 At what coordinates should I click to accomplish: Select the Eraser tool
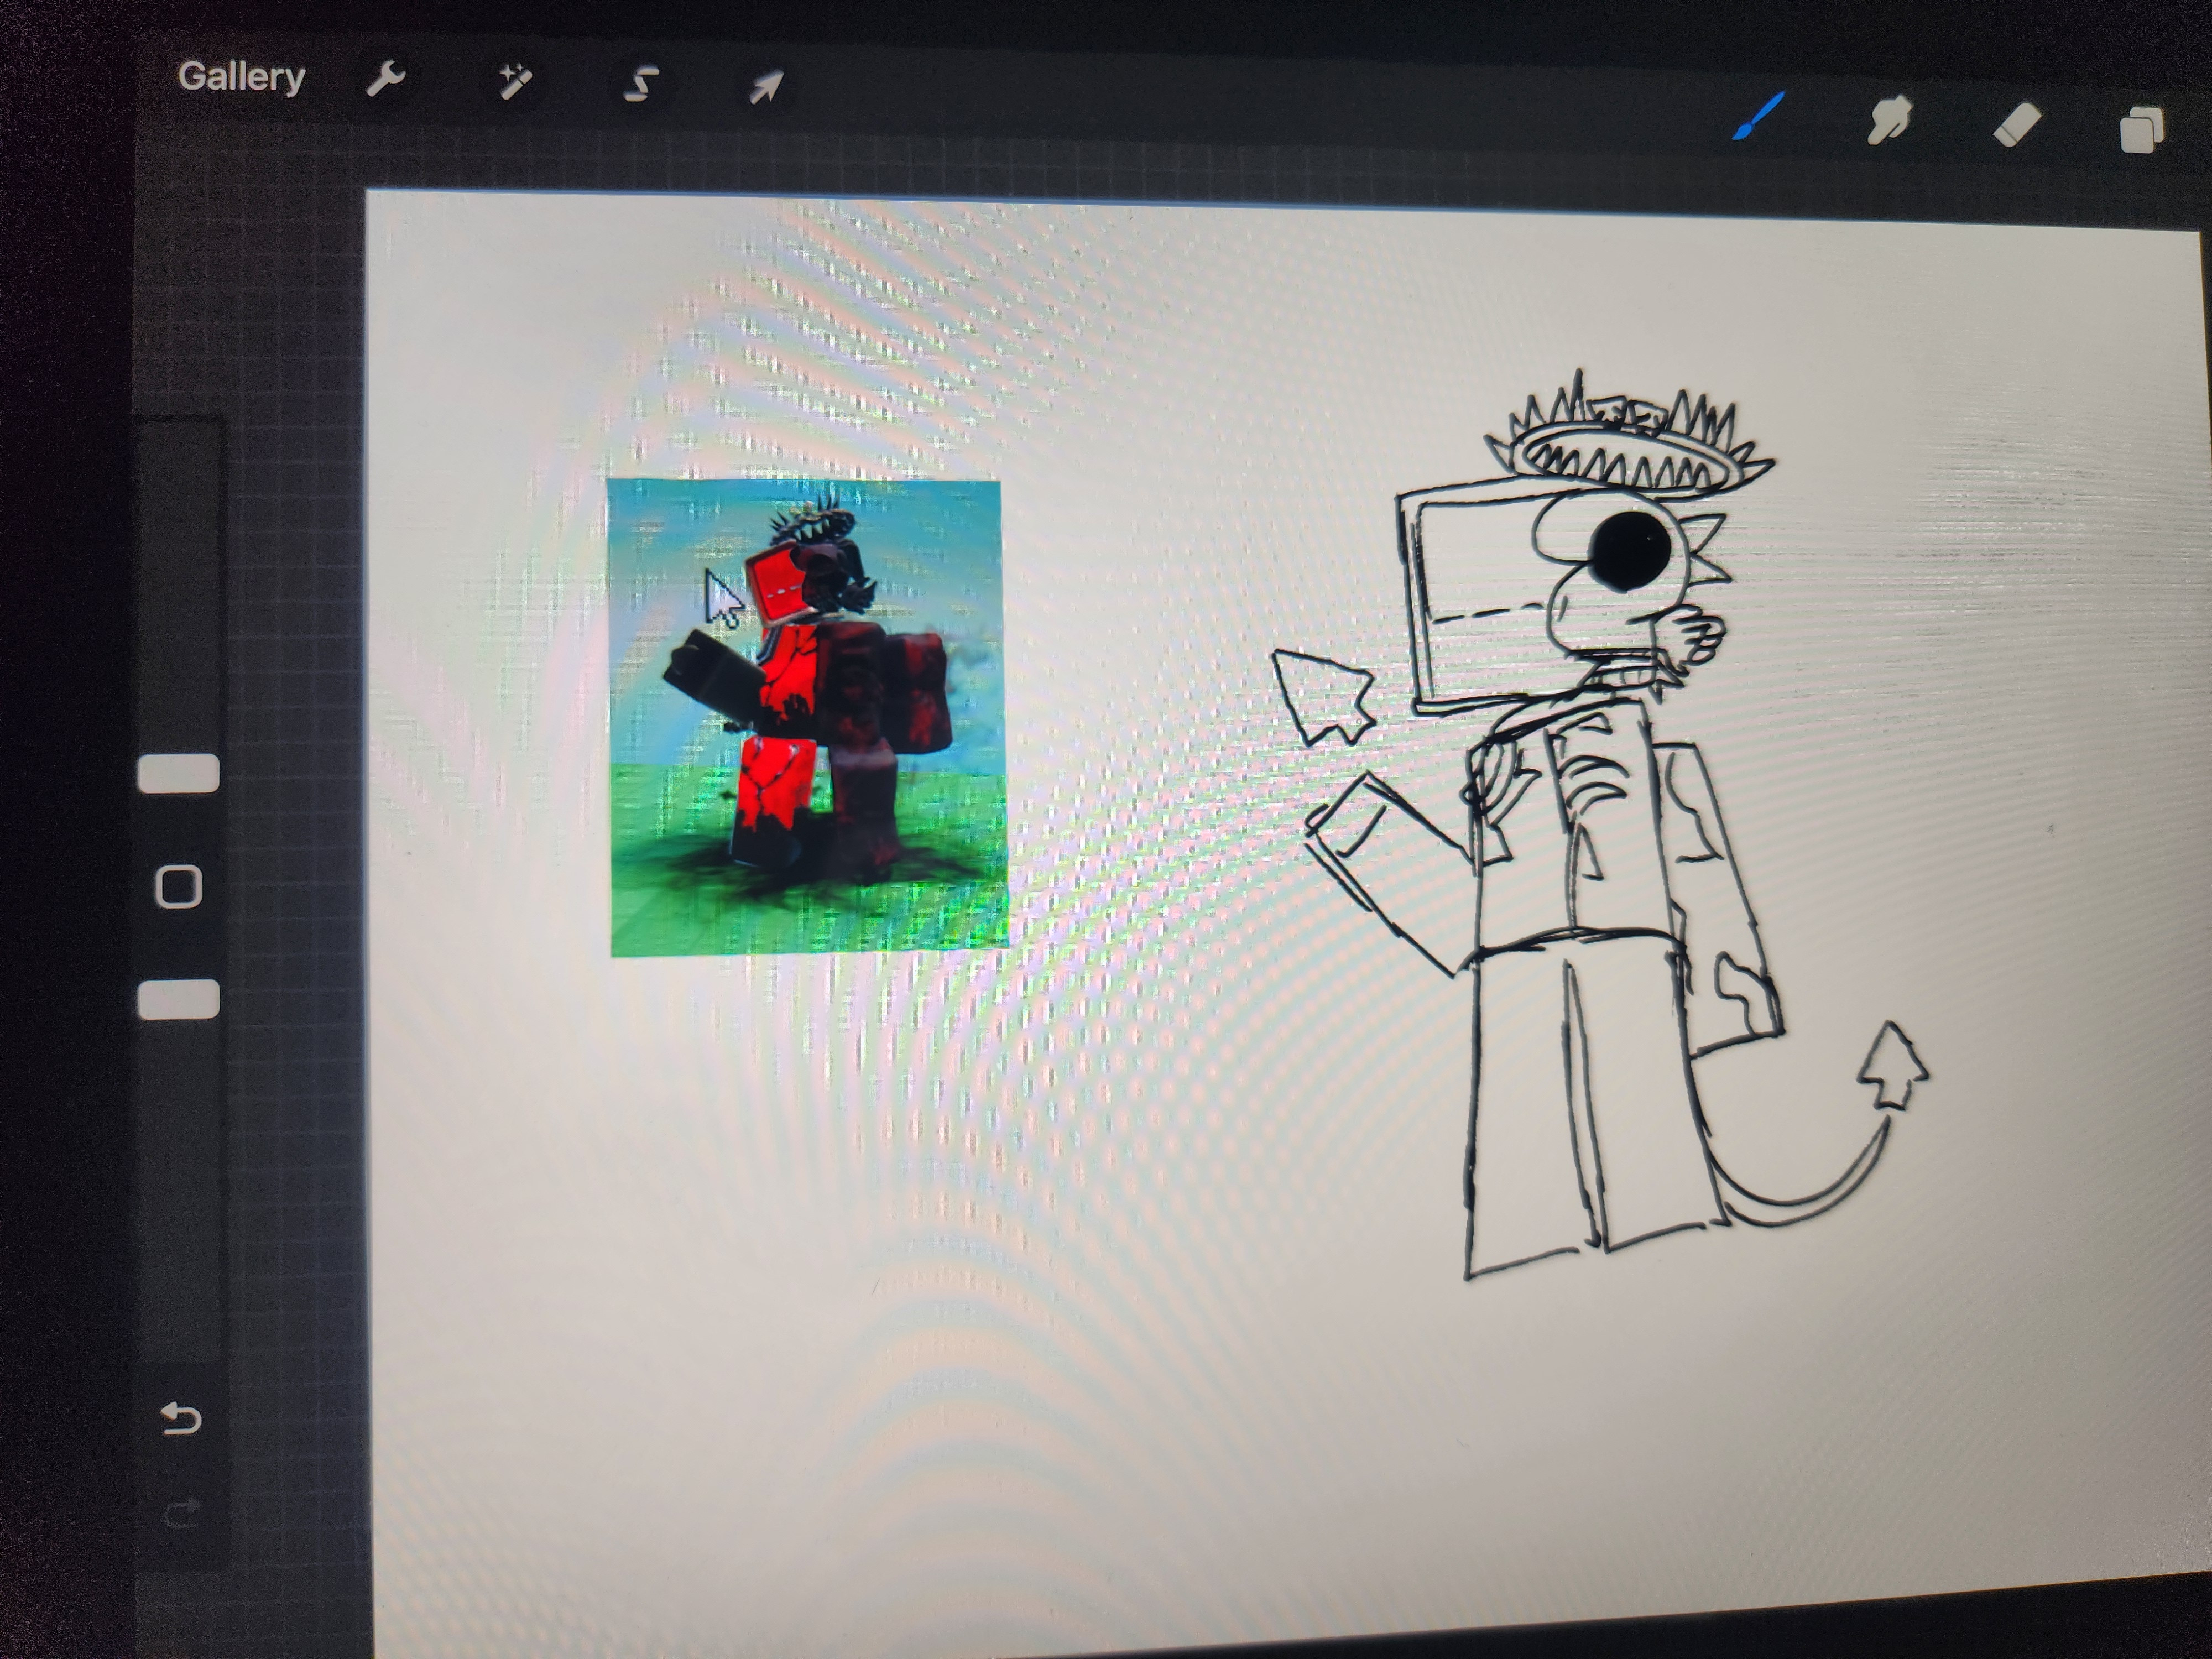click(x=2016, y=126)
